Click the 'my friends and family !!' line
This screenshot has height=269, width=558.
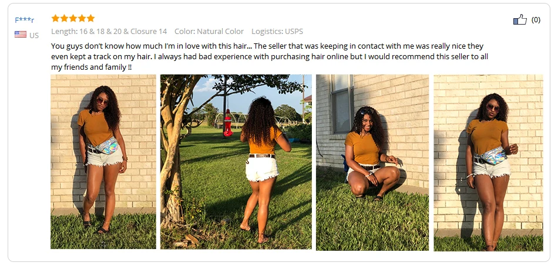coord(92,67)
